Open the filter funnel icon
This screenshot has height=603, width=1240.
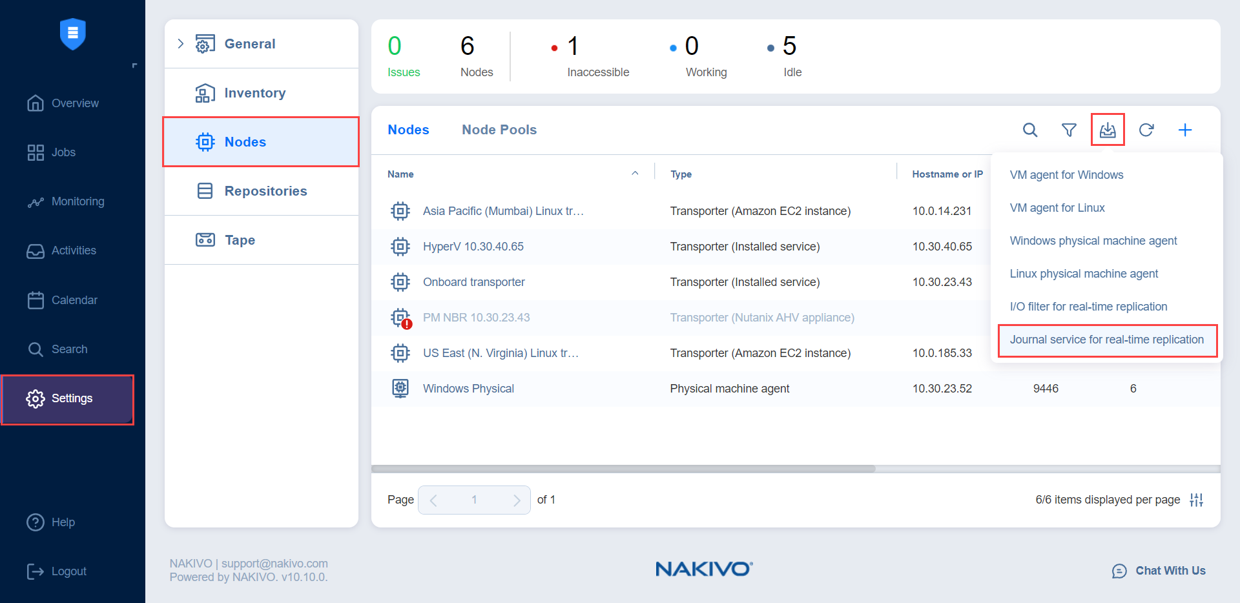point(1069,130)
